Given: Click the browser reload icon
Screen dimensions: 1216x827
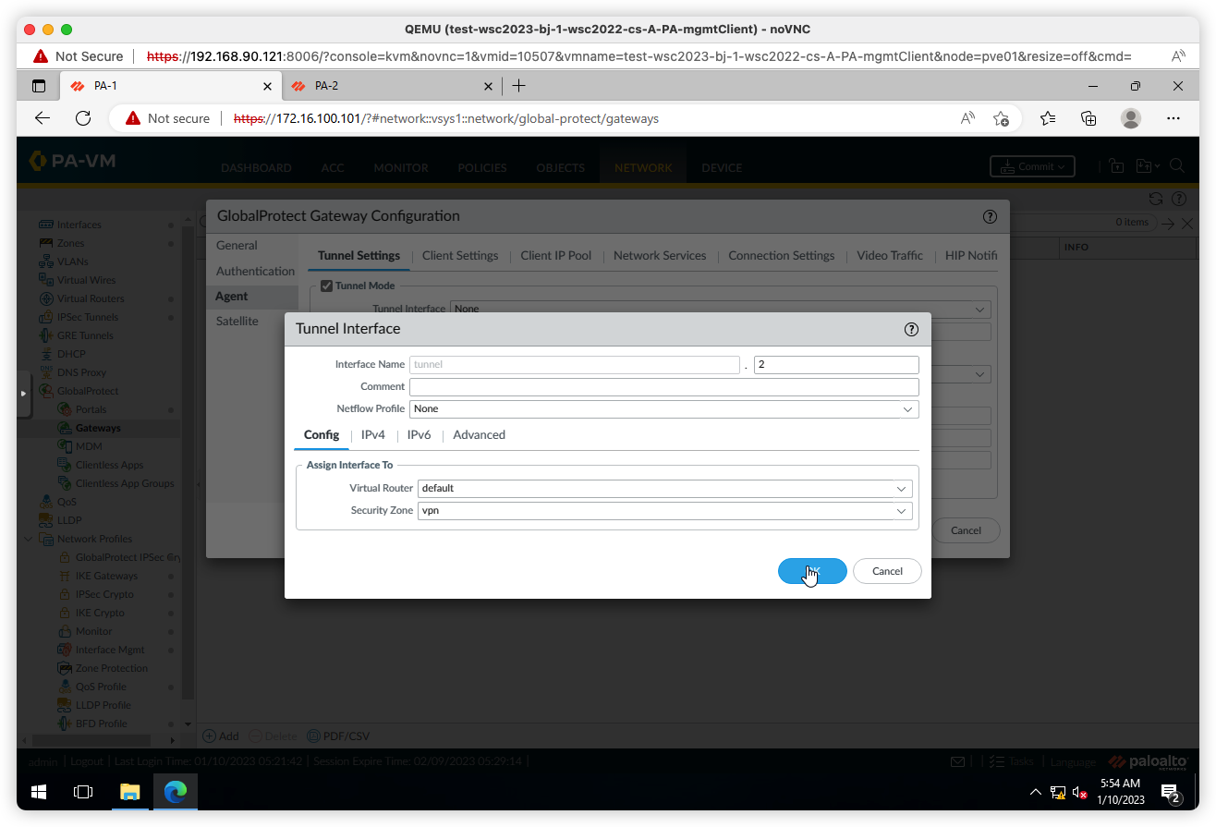Looking at the screenshot, I should click(83, 118).
